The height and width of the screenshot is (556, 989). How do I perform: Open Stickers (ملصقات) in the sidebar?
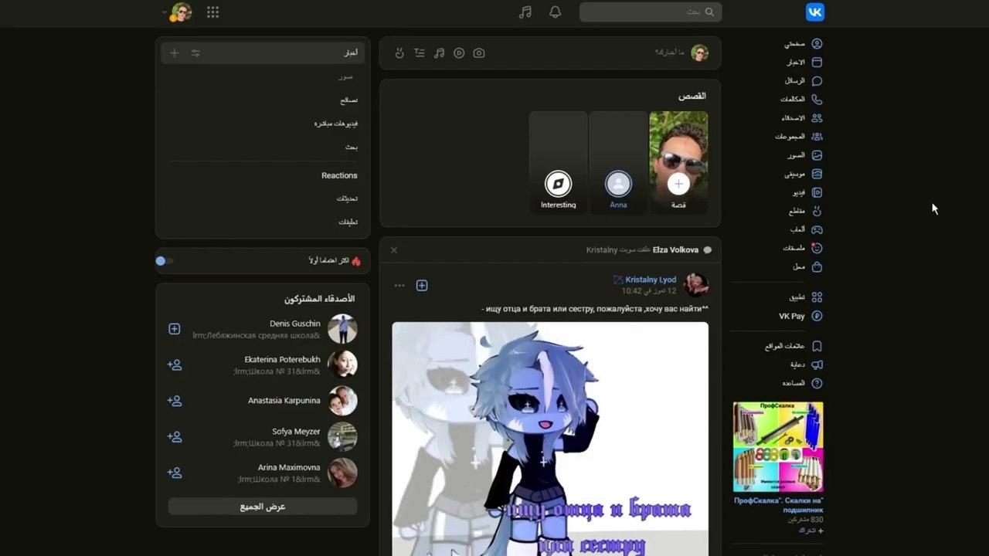(802, 248)
